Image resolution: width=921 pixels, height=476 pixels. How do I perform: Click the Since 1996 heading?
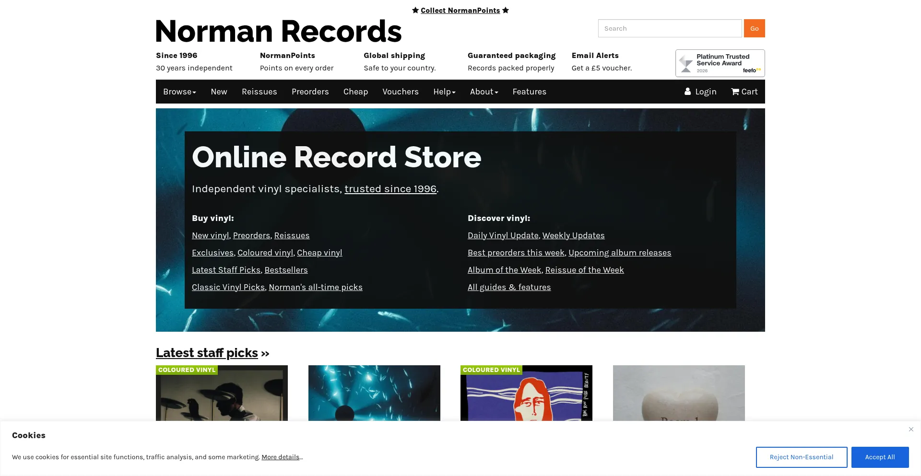click(x=177, y=56)
